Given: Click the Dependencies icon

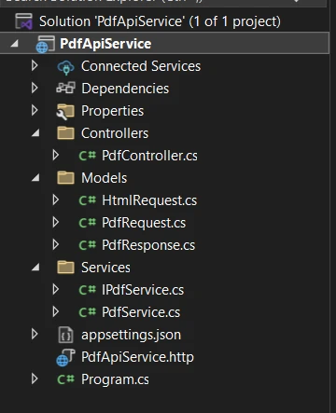Looking at the screenshot, I should click(65, 89).
